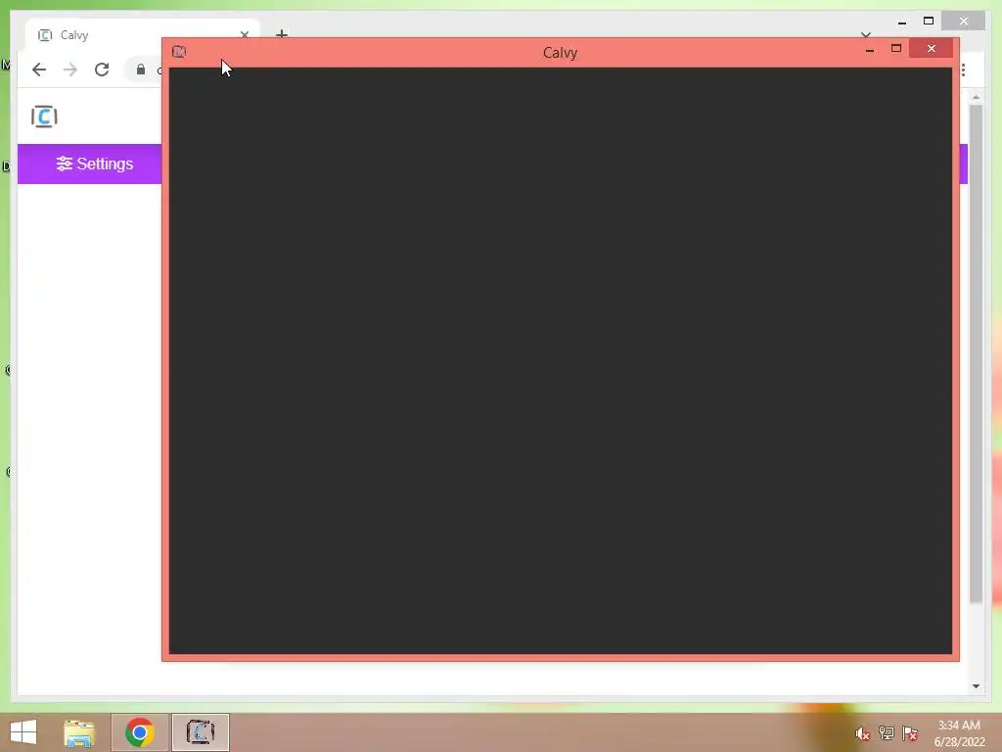The image size is (1002, 752).
Task: Close the Calvy browser tab
Action: point(244,34)
